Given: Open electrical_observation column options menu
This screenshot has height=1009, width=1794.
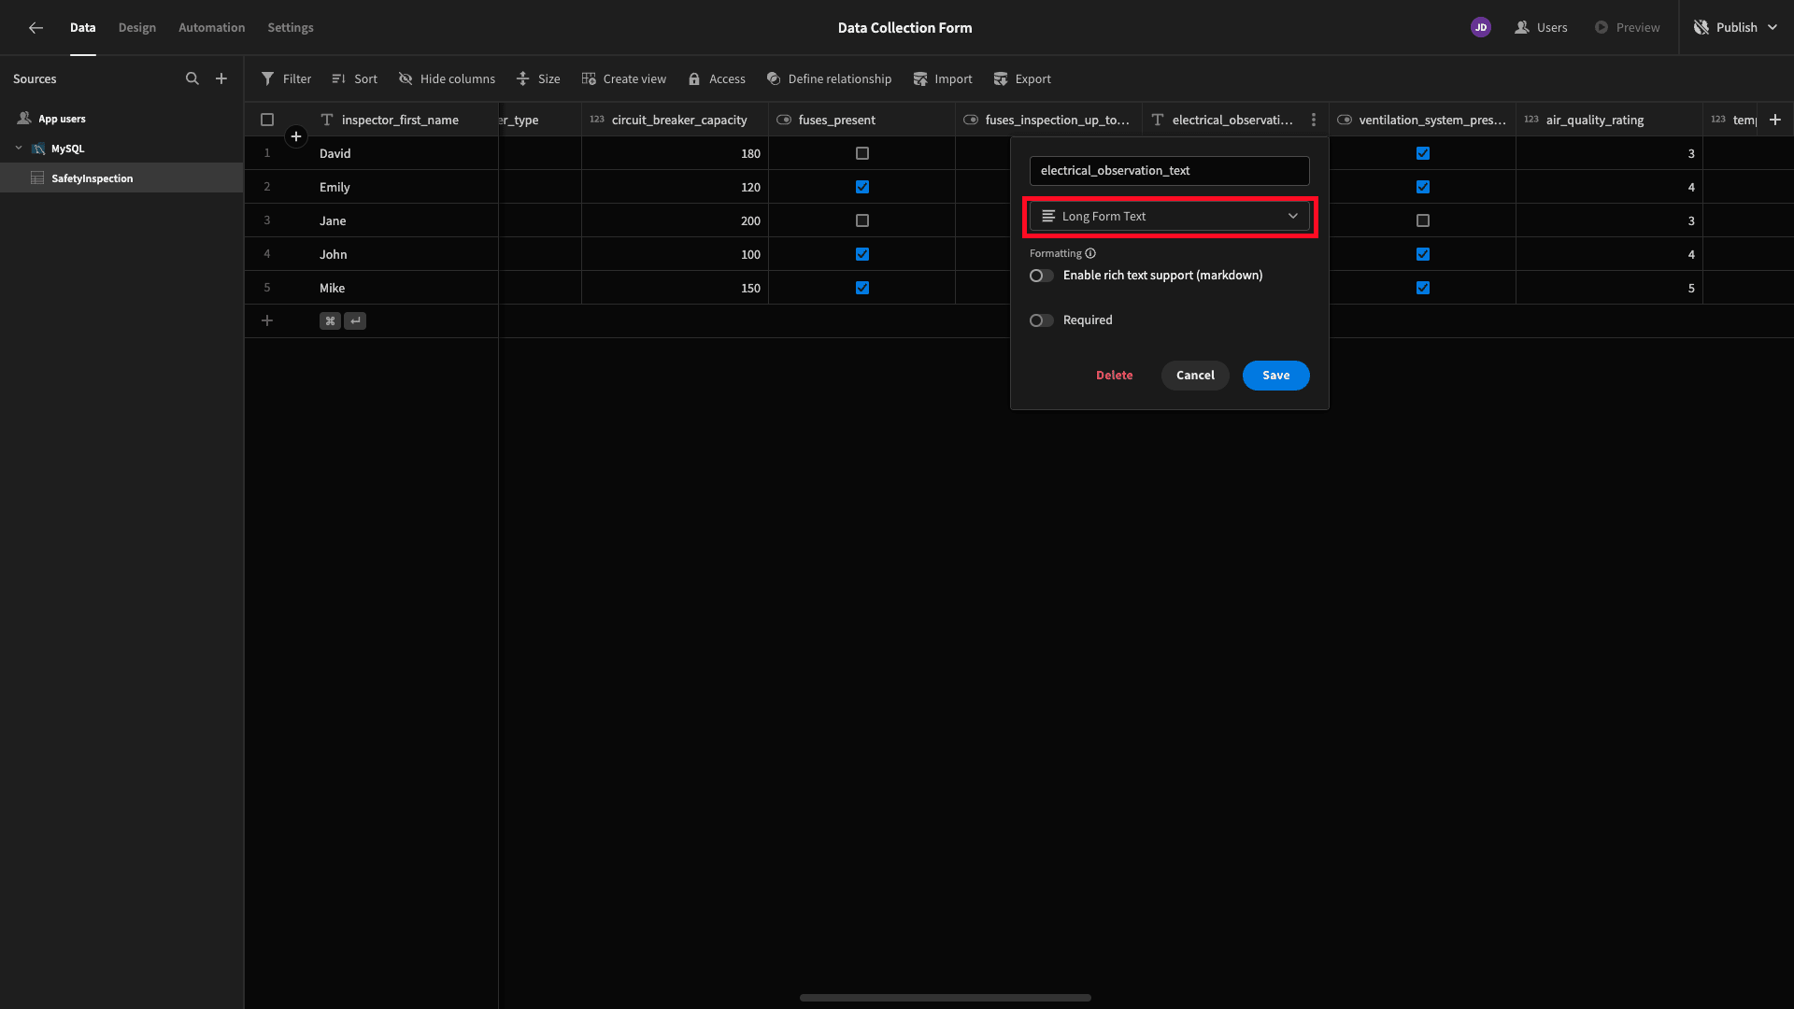Looking at the screenshot, I should (1314, 120).
